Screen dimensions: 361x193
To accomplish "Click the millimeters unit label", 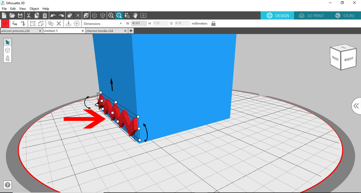I will point(200,24).
